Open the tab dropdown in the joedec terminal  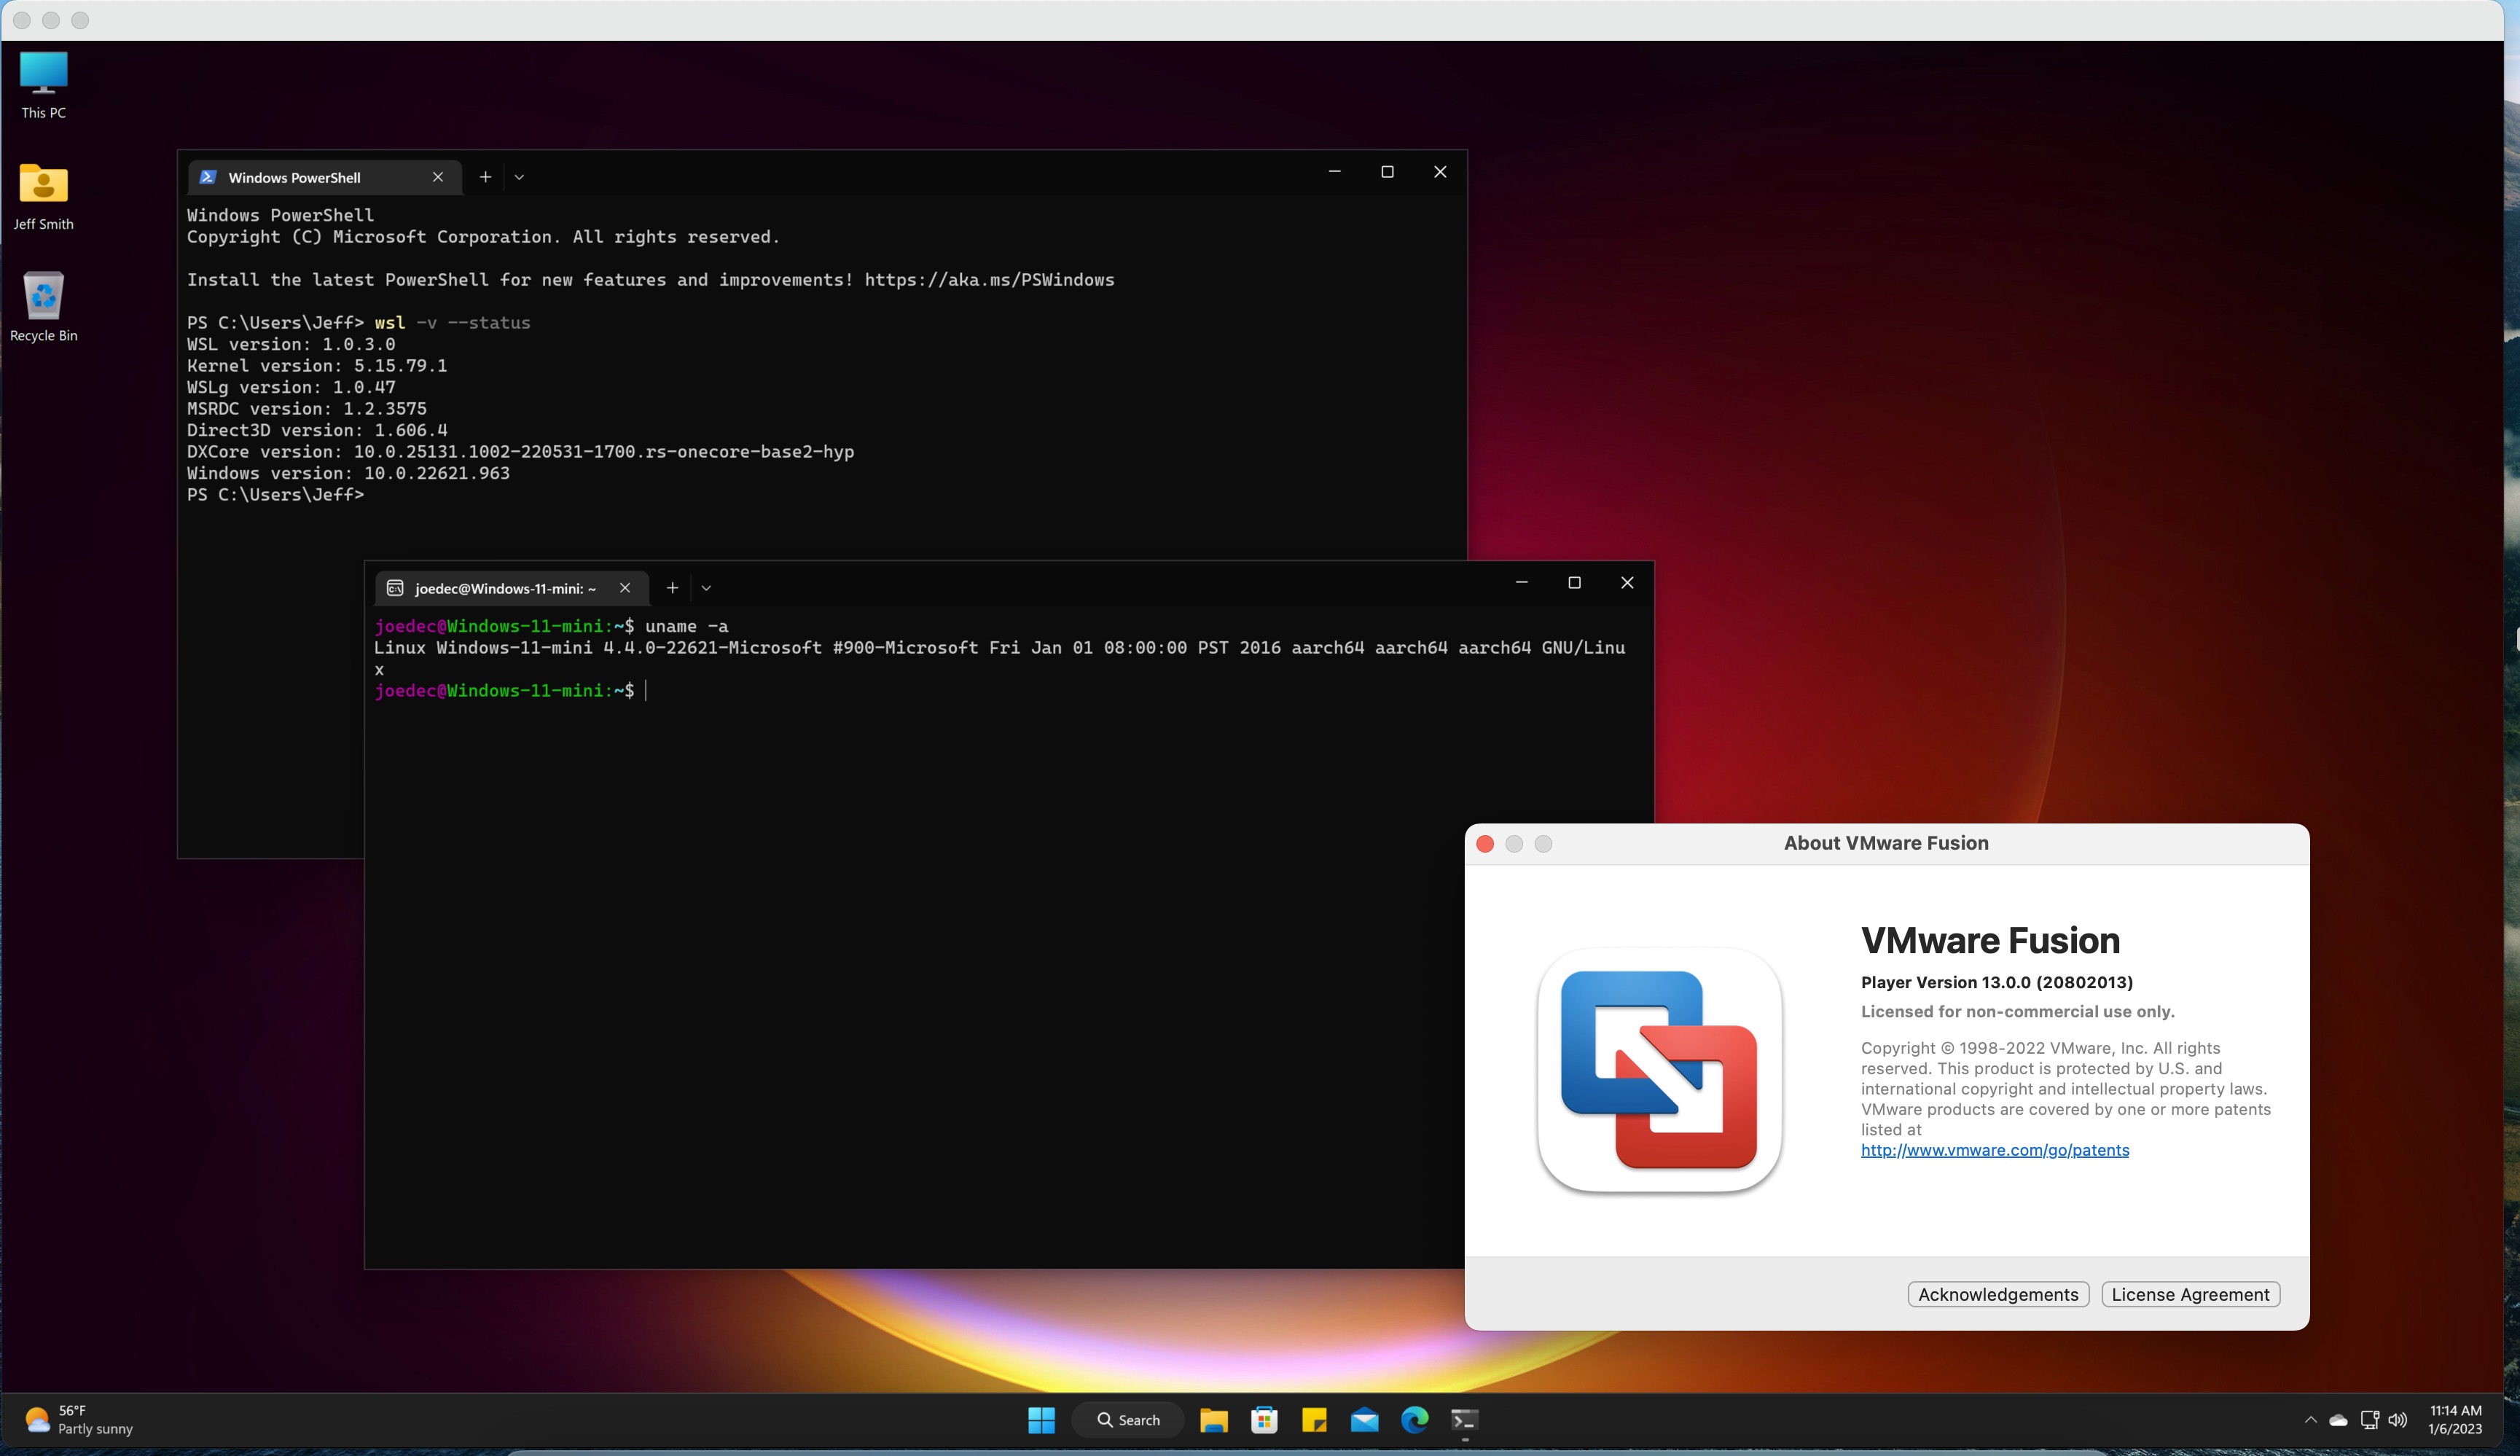(706, 588)
